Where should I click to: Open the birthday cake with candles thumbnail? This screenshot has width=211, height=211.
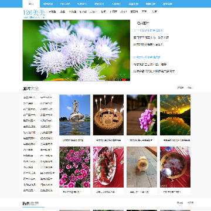click(x=108, y=115)
